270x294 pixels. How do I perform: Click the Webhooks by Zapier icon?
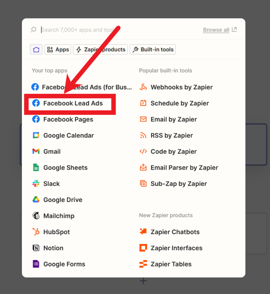tap(143, 87)
